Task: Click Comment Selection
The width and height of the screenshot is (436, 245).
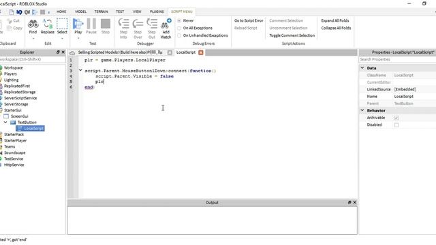Action: point(286,20)
